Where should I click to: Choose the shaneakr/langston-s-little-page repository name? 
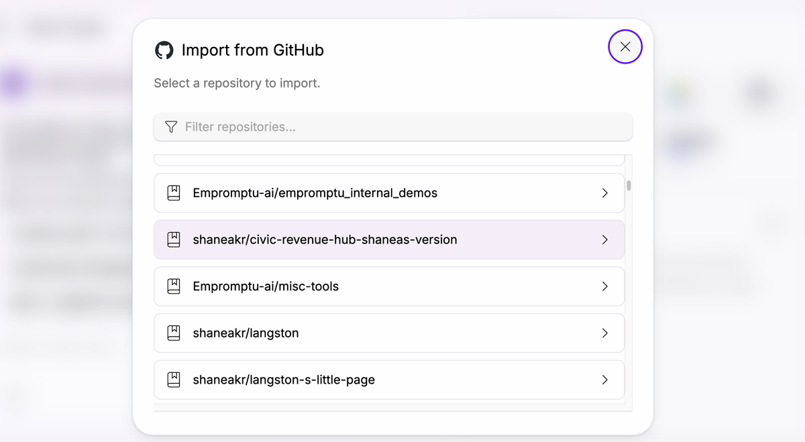(x=284, y=380)
